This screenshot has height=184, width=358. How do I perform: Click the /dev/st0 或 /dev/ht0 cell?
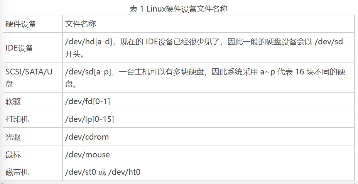tap(208, 172)
